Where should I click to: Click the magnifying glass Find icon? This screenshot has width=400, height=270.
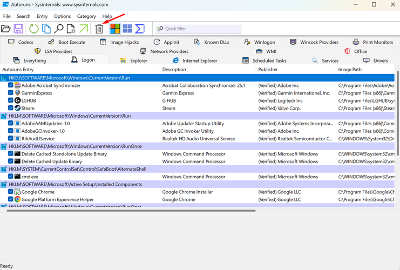tap(58, 29)
